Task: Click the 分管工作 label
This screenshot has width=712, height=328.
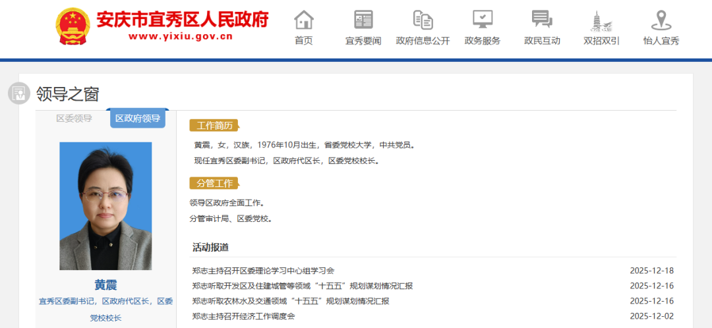Action: pyautogui.click(x=214, y=183)
